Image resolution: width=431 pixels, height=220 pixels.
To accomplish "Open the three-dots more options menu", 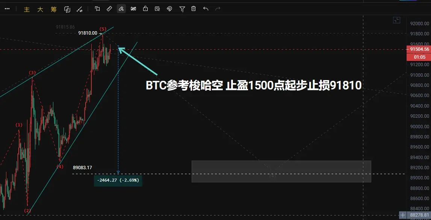I will pyautogui.click(x=7, y=9).
